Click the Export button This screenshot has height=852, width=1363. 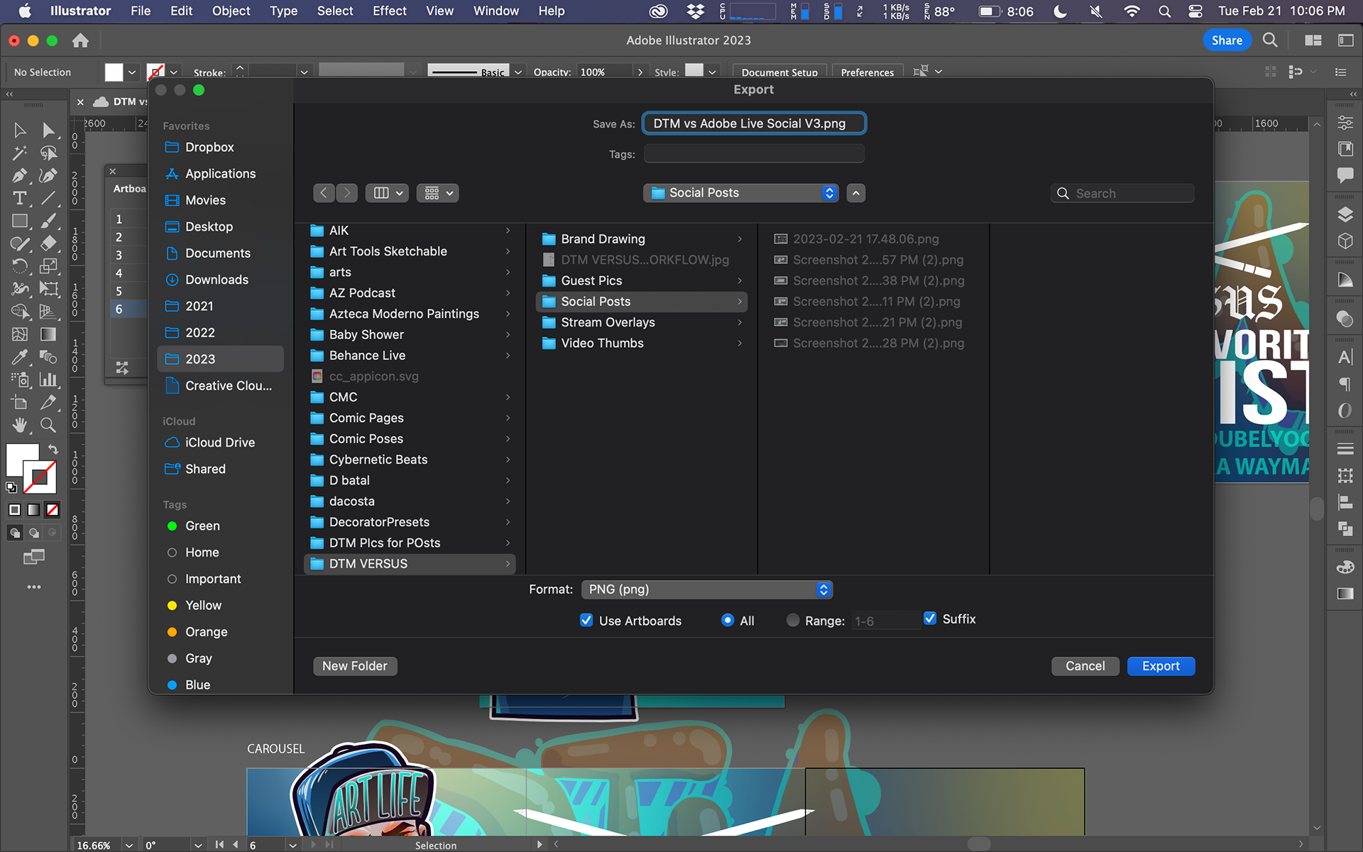pyautogui.click(x=1161, y=666)
